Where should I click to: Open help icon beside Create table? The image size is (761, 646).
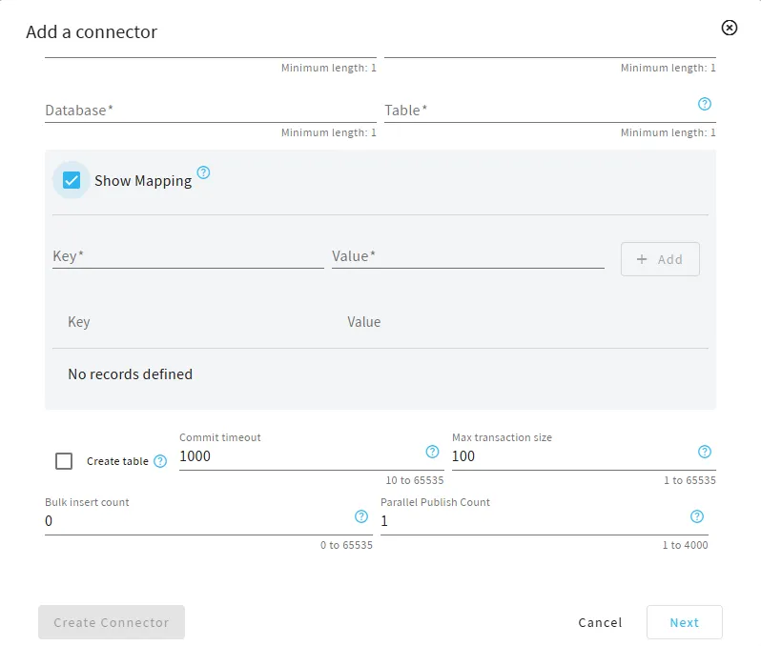[160, 461]
